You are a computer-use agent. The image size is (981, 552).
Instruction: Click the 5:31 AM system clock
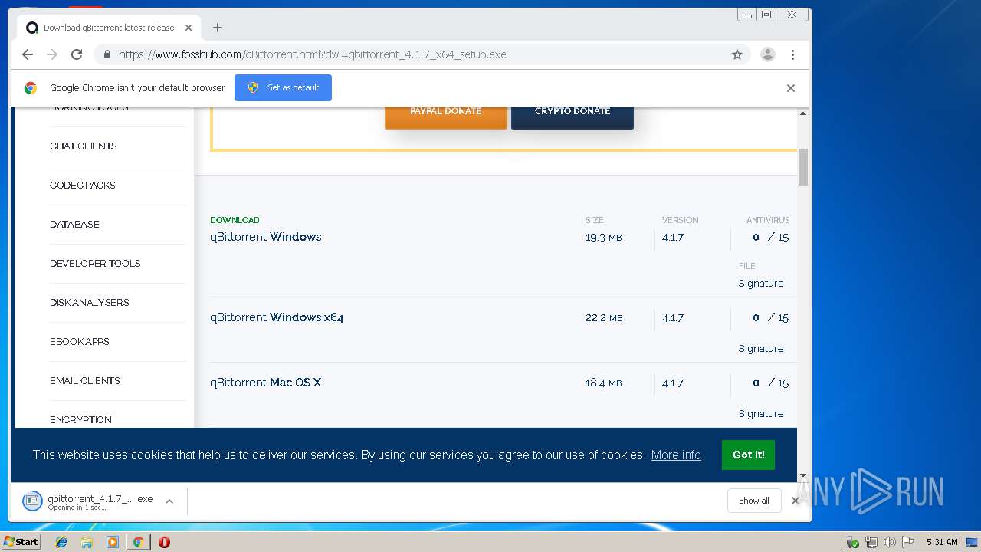pyautogui.click(x=942, y=542)
